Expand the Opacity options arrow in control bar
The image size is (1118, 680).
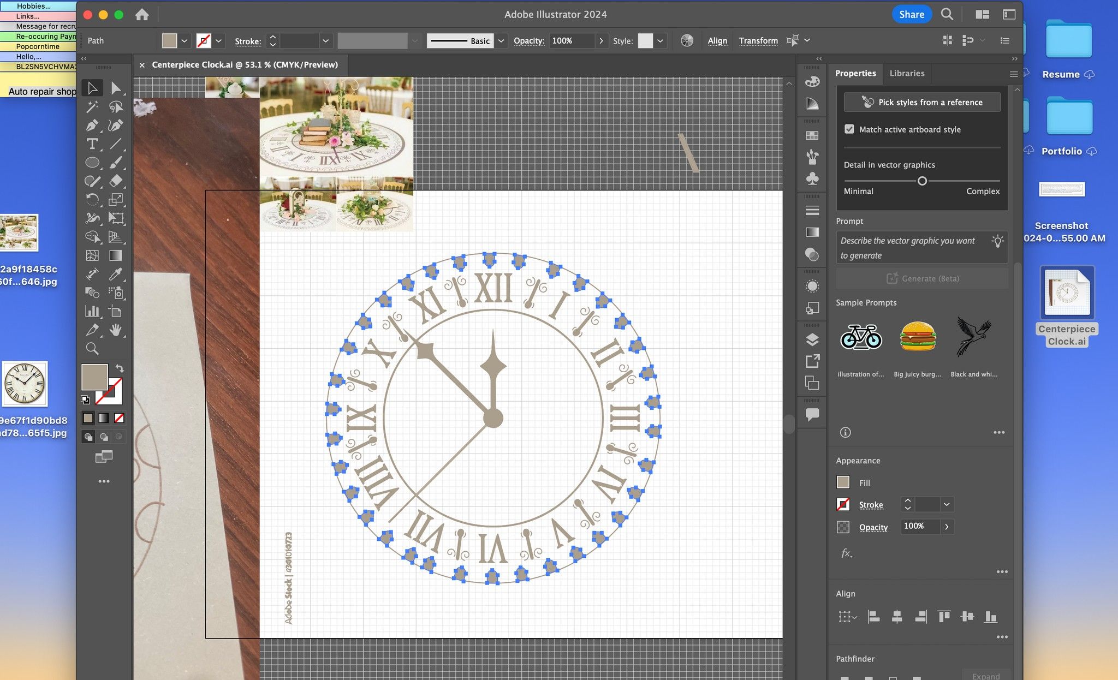(x=601, y=41)
